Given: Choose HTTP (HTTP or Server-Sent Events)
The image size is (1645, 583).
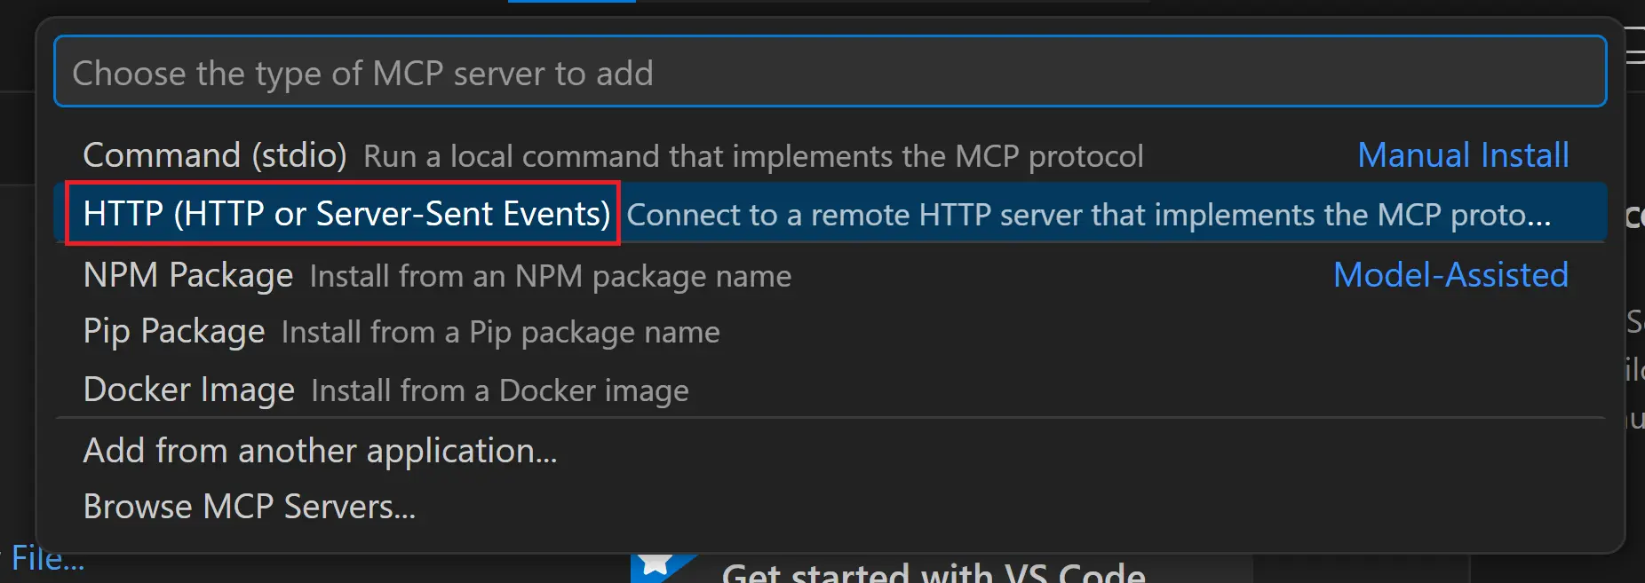Looking at the screenshot, I should 346,214.
